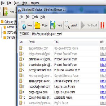Open the Language menu in the back window
Viewport: 106px width, 106px height.
[x=34, y=3]
